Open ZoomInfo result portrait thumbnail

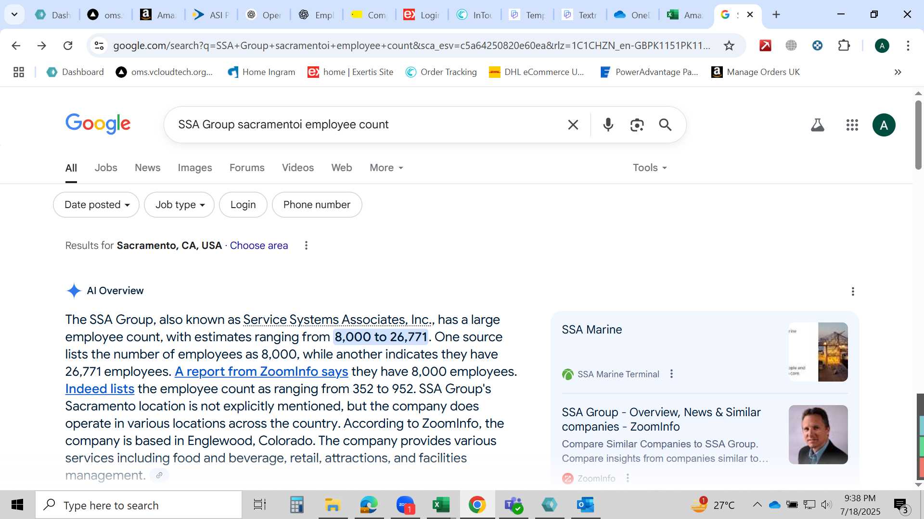click(x=818, y=434)
